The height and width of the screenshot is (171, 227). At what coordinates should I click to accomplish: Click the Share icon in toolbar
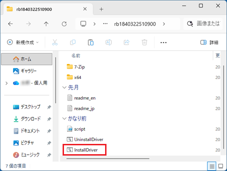click(127, 43)
